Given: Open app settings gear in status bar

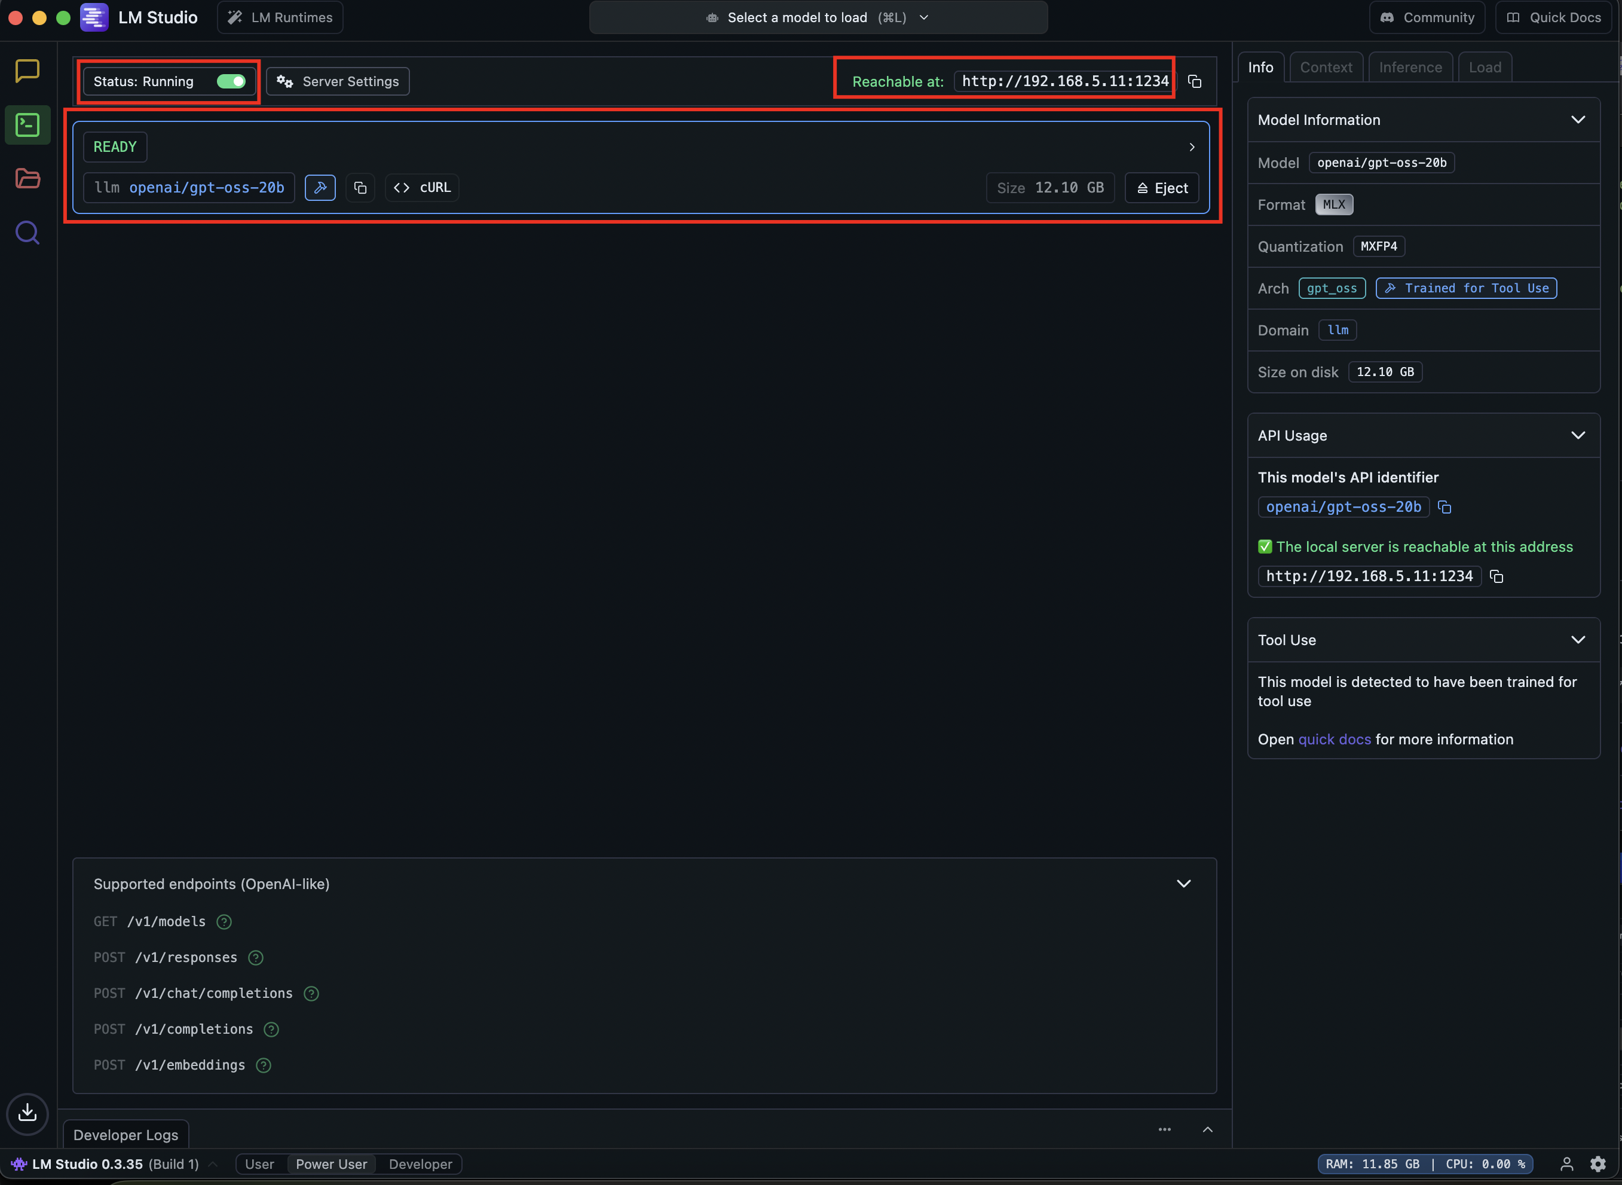Looking at the screenshot, I should pyautogui.click(x=1597, y=1164).
